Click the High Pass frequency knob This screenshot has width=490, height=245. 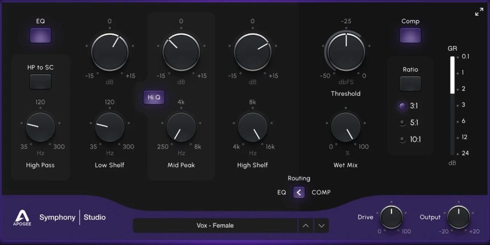coord(40,127)
